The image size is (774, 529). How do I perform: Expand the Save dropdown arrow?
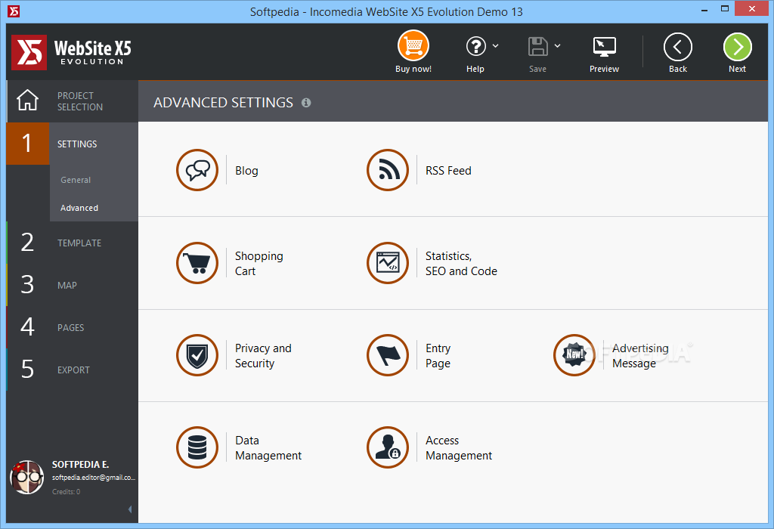(x=557, y=46)
